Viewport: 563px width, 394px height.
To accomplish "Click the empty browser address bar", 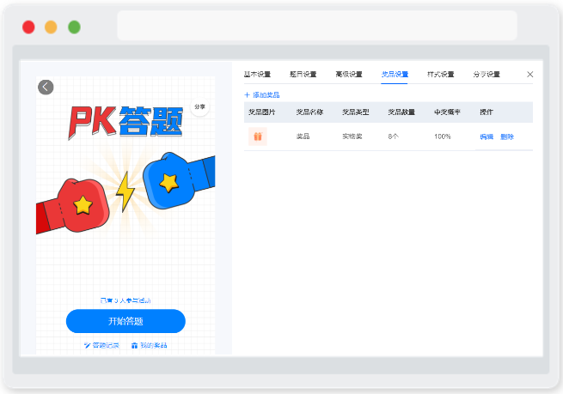I will [317, 25].
